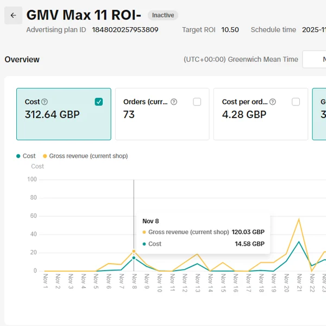The height and width of the screenshot is (326, 326).
Task: Click the 120.03 GBP tooltip revenue value
Action: click(248, 232)
